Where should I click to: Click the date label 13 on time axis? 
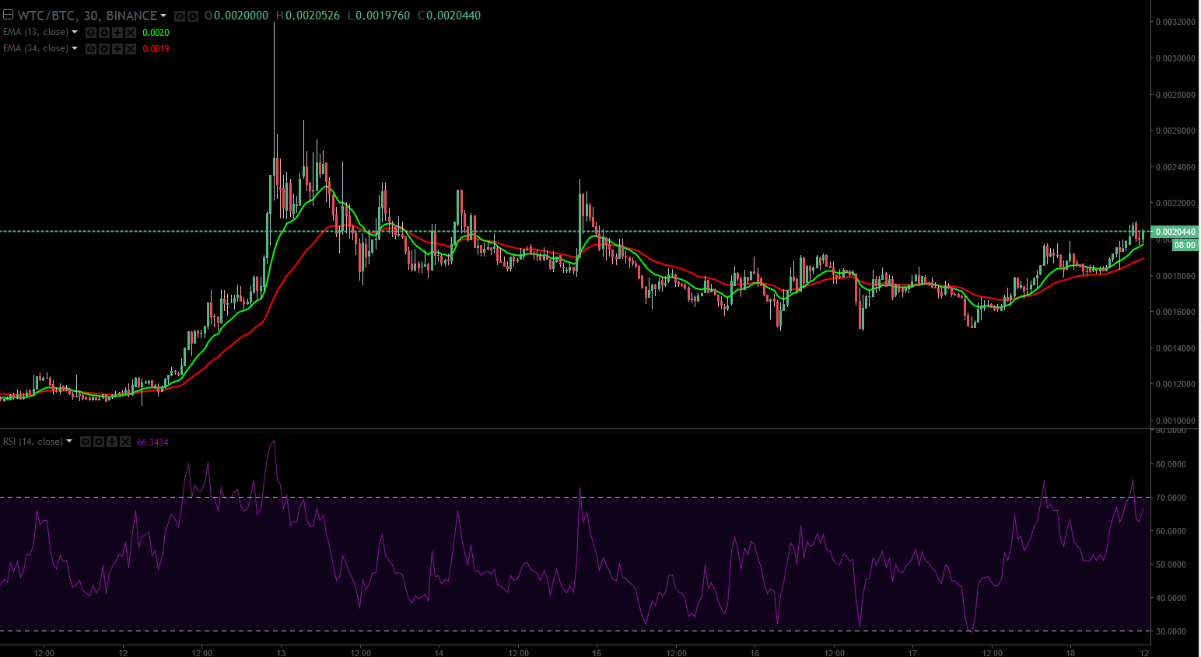(x=281, y=652)
